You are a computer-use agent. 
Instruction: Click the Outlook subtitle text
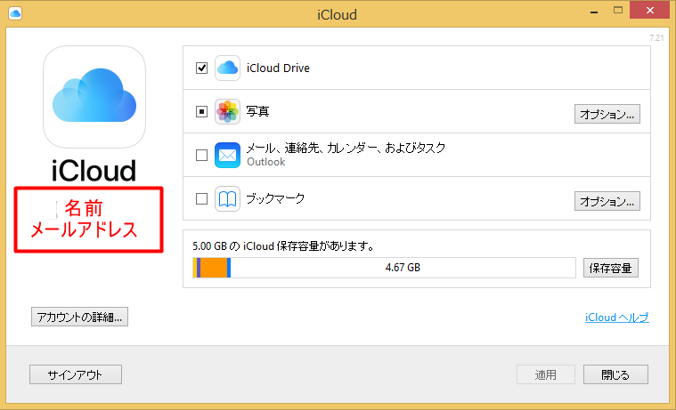(266, 162)
